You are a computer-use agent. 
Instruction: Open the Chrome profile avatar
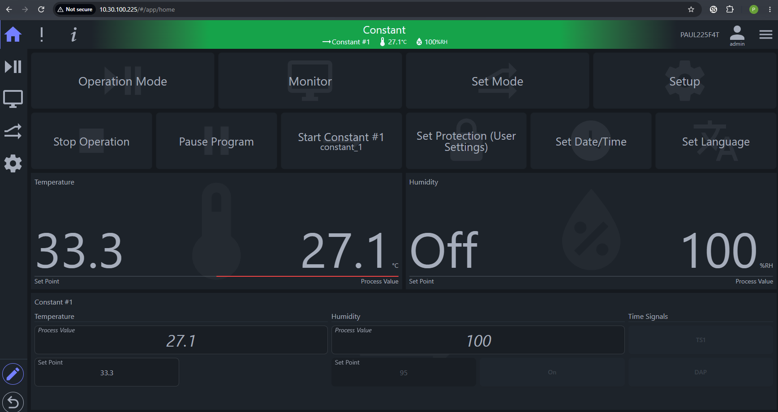tap(754, 9)
